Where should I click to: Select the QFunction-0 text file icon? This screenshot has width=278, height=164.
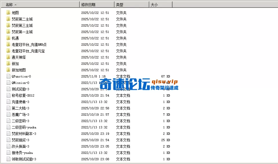point(8,76)
